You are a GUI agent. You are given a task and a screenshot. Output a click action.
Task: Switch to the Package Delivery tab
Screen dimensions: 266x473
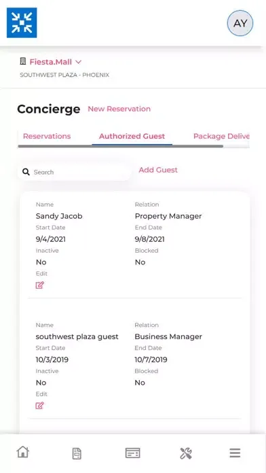(221, 136)
